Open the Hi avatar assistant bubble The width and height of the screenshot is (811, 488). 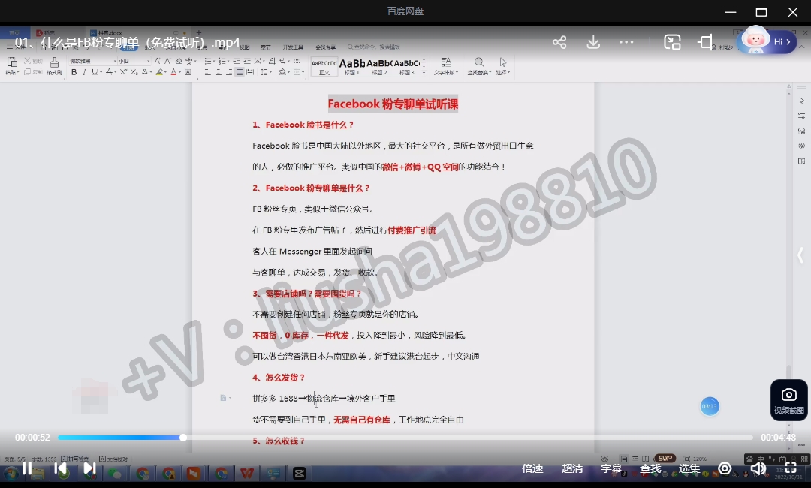pyautogui.click(x=767, y=41)
